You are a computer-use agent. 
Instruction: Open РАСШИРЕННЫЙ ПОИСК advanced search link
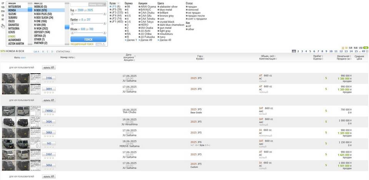[82, 44]
